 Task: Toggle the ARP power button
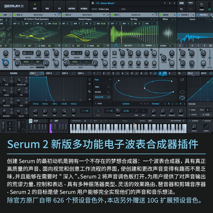point(51,121)
